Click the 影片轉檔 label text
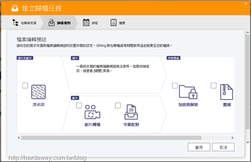Screen dimensions: 251x162 (93, 125)
